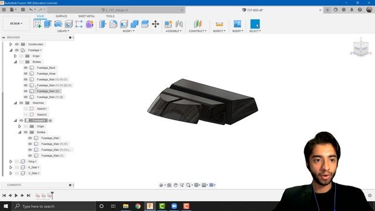
Task: Switch to the TOOLS tab
Action: pos(110,16)
